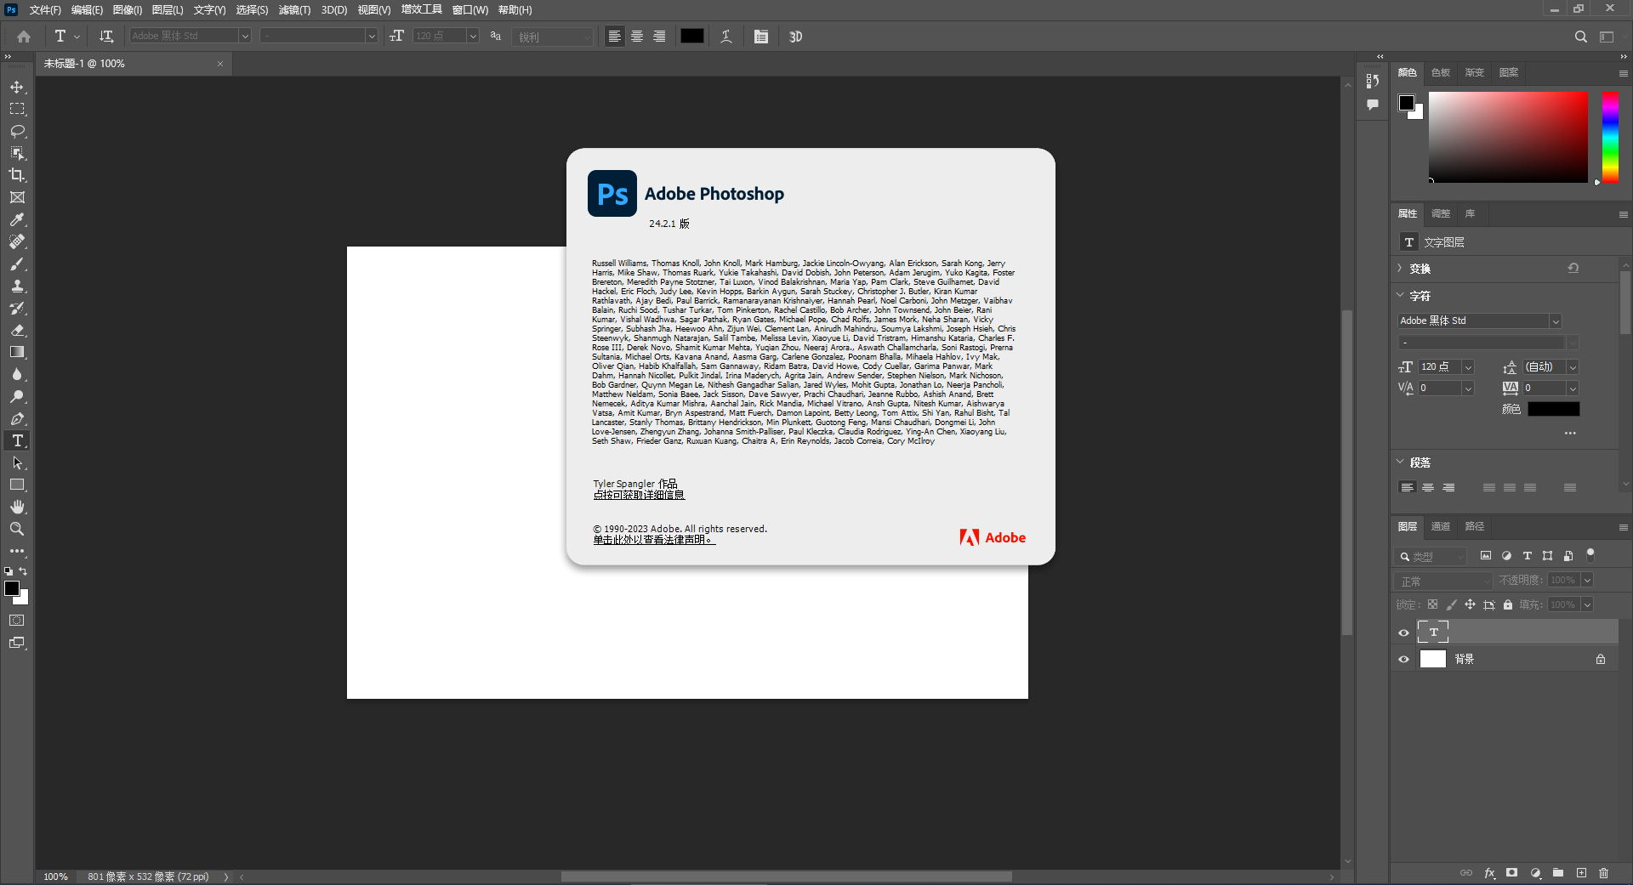The image size is (1633, 885).
Task: Add layer style fx button
Action: (1489, 873)
